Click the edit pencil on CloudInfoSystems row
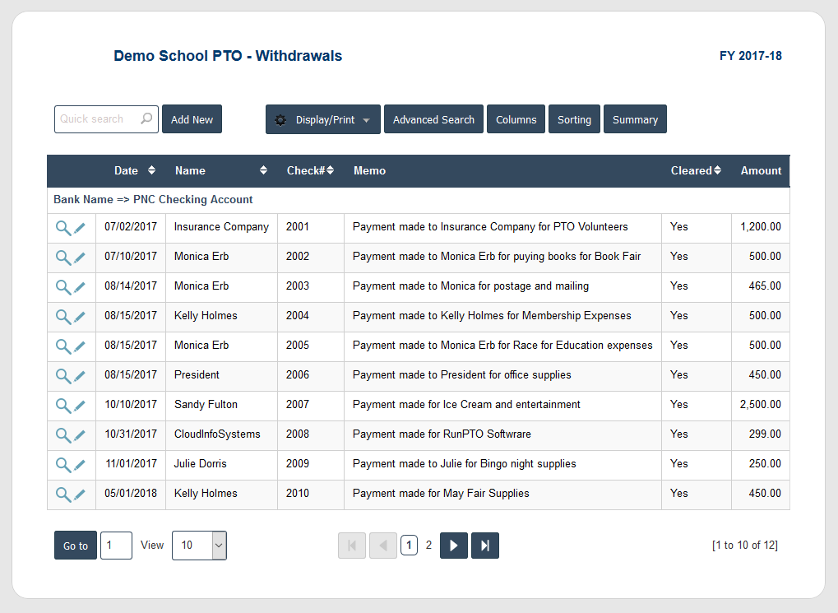 [x=80, y=434]
